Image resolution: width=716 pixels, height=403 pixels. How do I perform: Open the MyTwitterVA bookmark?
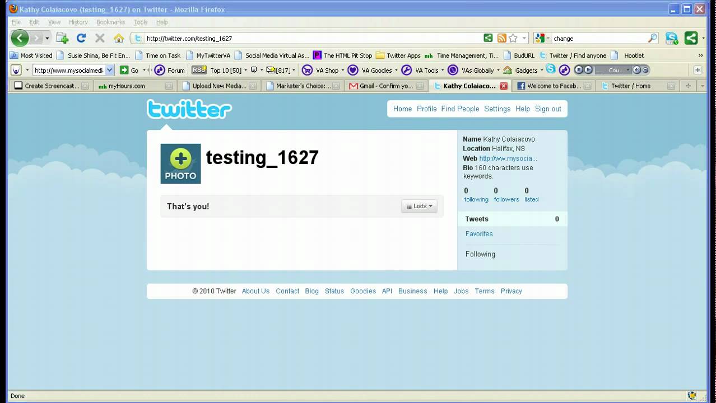click(x=208, y=55)
